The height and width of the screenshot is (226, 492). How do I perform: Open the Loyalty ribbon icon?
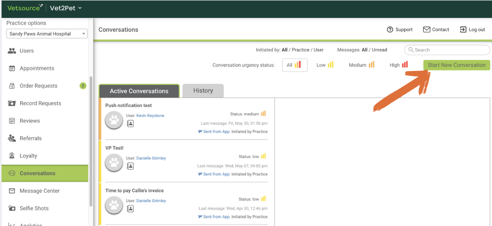click(12, 156)
